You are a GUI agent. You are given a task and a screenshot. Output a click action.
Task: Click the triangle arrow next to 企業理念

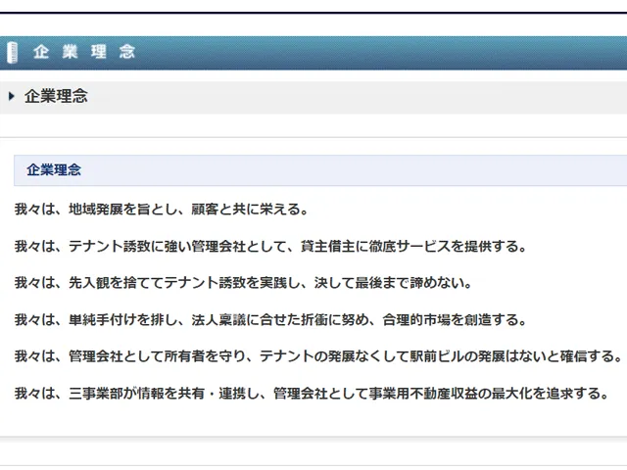(x=12, y=96)
